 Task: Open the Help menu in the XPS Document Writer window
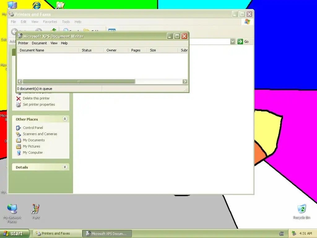point(64,43)
